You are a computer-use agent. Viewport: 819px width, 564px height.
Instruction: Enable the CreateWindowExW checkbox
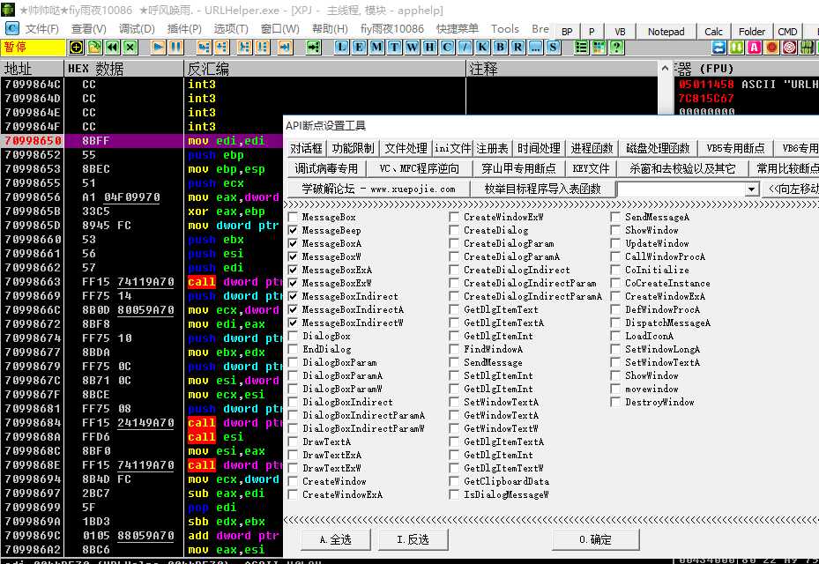tap(454, 217)
